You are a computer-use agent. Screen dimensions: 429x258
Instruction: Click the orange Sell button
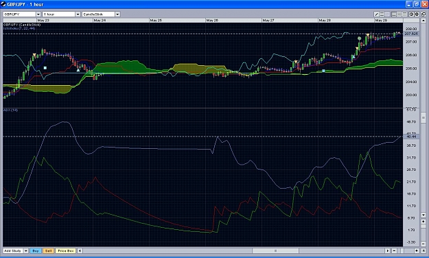point(49,250)
